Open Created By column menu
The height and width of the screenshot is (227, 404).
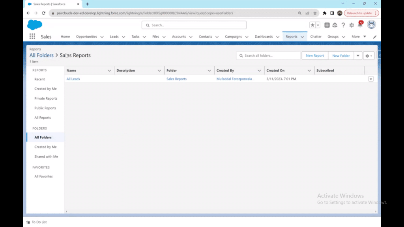259,71
